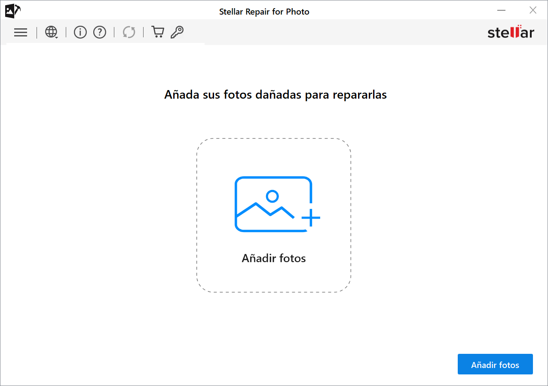Click the blue Añadir fotos button
Viewport: 548px width, 386px height.
(495, 364)
